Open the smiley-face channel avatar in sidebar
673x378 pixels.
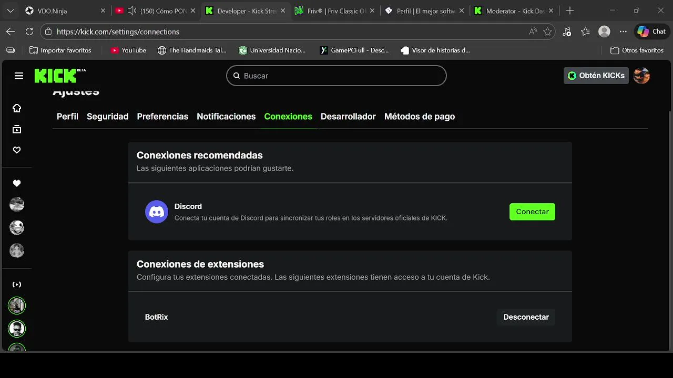click(x=17, y=227)
